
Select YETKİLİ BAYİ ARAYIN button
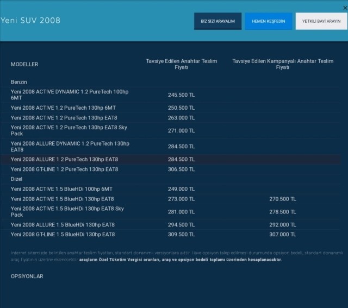click(x=321, y=21)
